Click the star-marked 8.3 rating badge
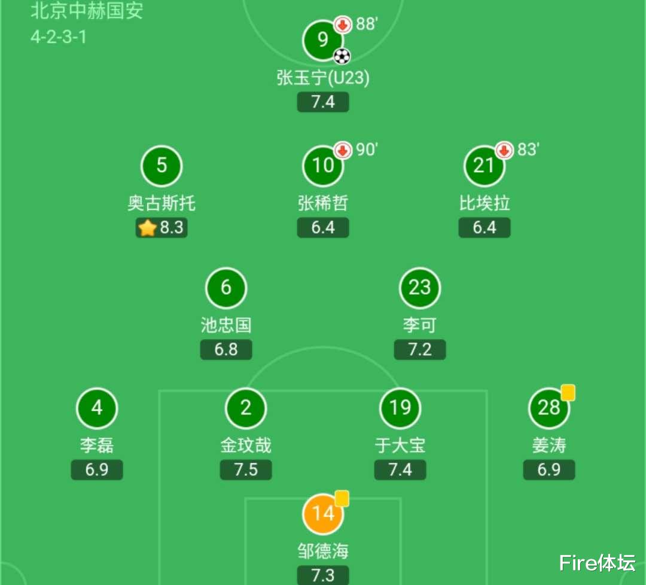 click(x=161, y=228)
